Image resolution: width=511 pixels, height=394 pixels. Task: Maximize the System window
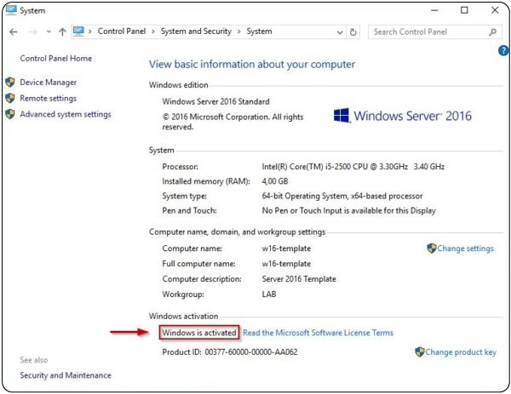point(464,10)
